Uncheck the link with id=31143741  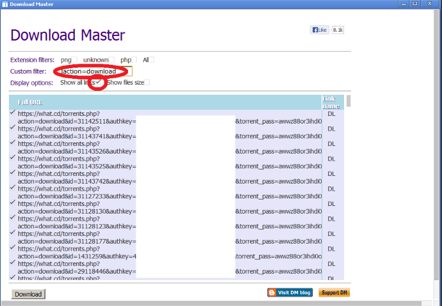[x=12, y=128]
